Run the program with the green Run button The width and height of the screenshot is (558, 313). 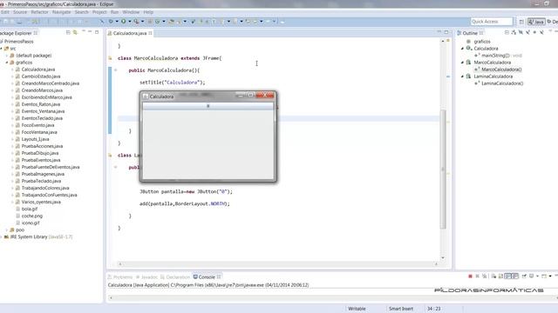pyautogui.click(x=124, y=21)
